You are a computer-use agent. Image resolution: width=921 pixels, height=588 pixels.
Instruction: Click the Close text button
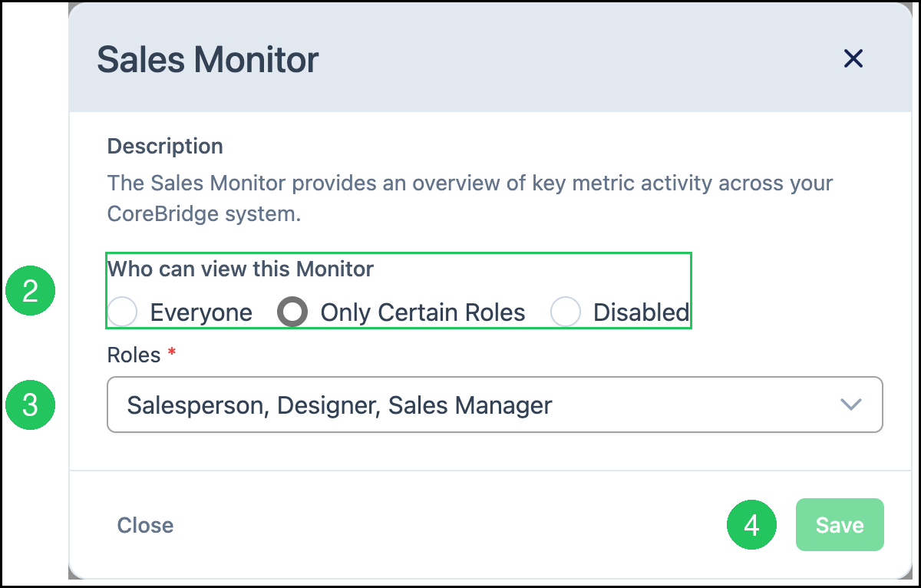(145, 525)
